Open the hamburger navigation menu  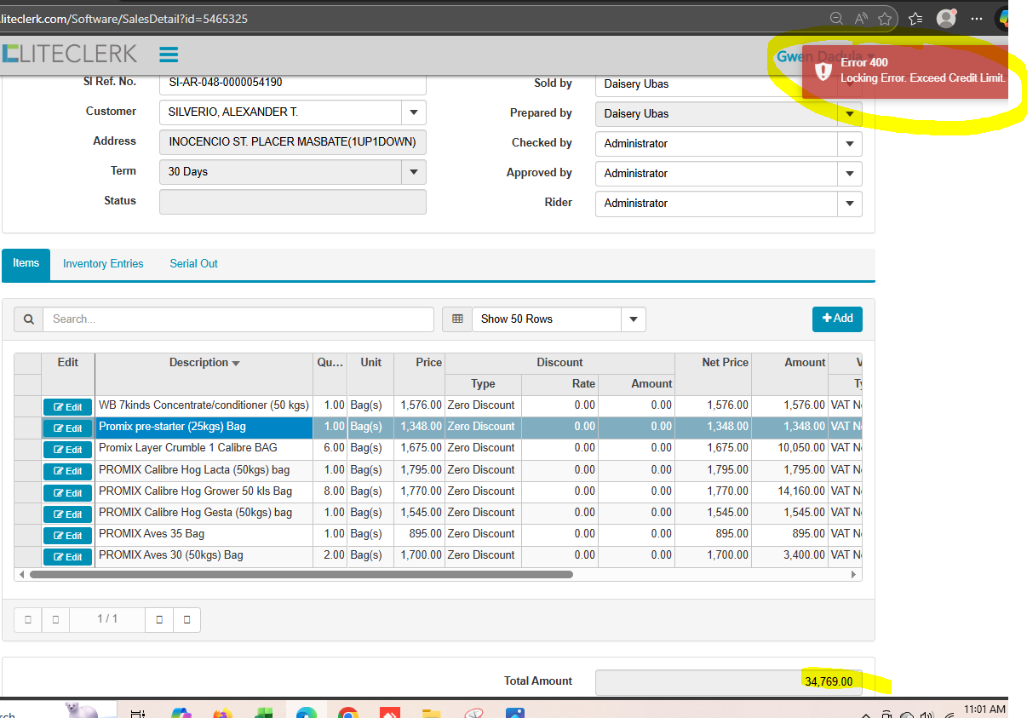click(x=169, y=55)
